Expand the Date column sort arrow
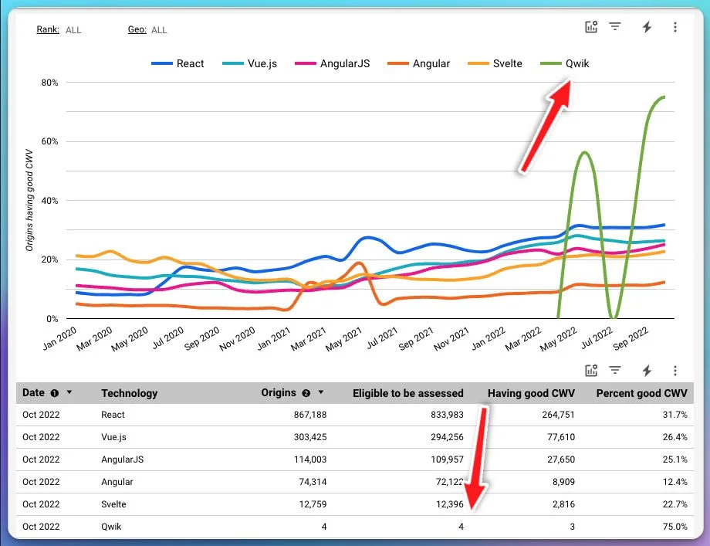The height and width of the screenshot is (546, 710). [69, 392]
